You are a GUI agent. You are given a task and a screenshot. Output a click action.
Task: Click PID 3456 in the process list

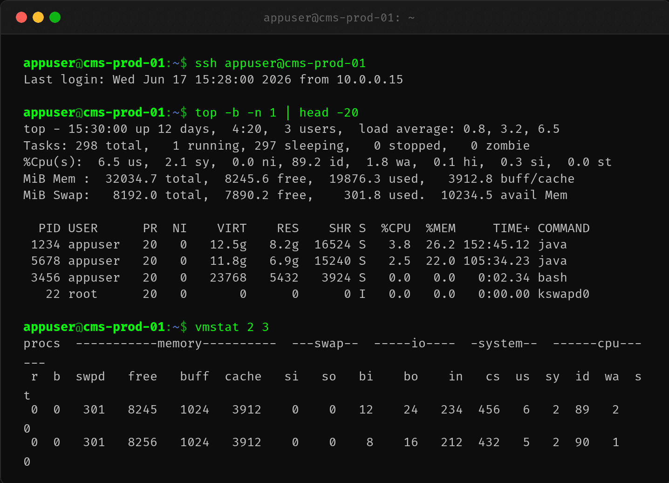pyautogui.click(x=46, y=277)
